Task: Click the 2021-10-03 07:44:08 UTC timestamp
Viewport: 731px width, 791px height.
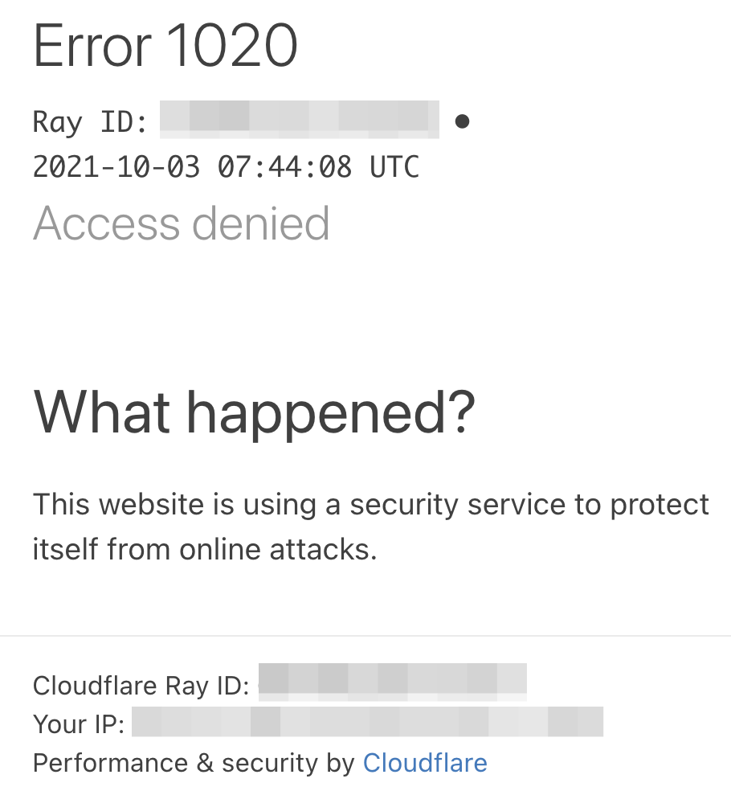Action: [x=226, y=166]
